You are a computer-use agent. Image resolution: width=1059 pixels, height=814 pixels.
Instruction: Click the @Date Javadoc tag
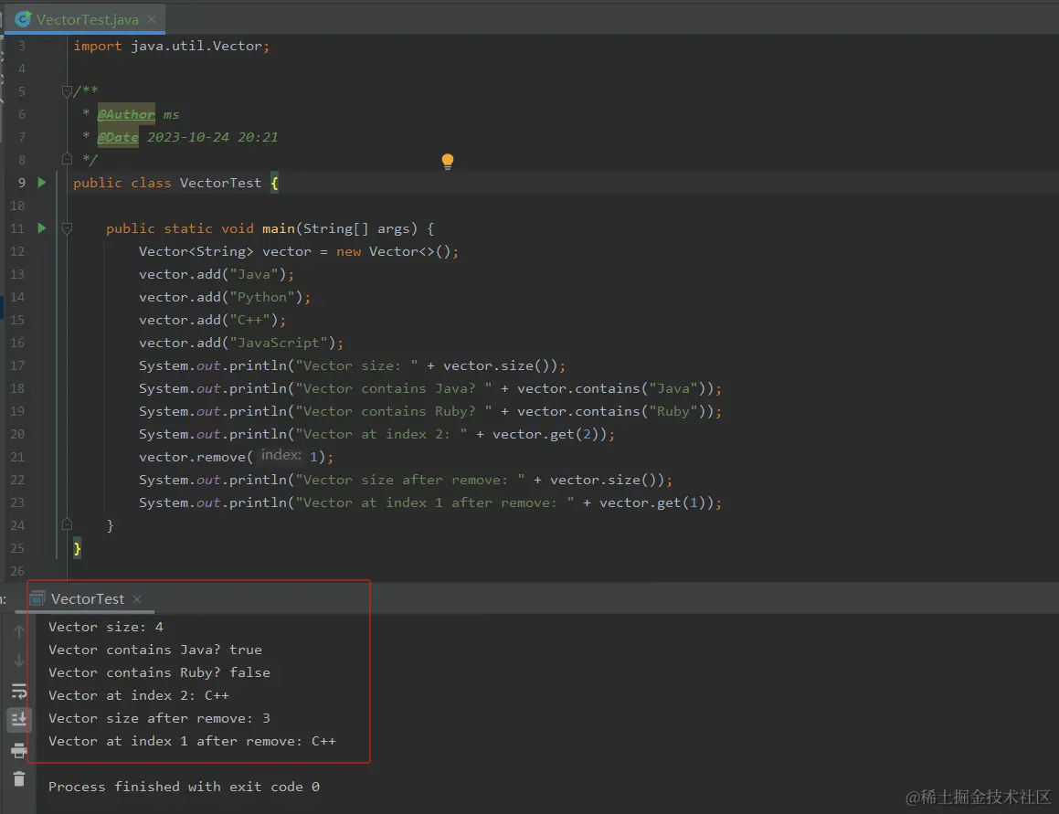coord(118,137)
